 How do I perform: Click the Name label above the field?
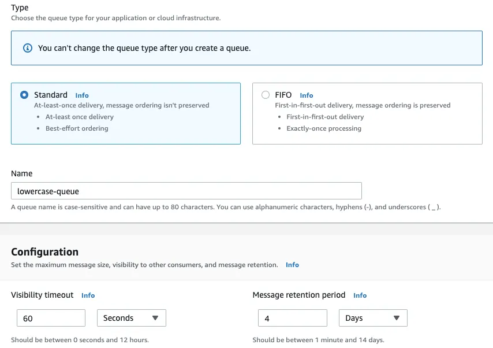(x=22, y=173)
